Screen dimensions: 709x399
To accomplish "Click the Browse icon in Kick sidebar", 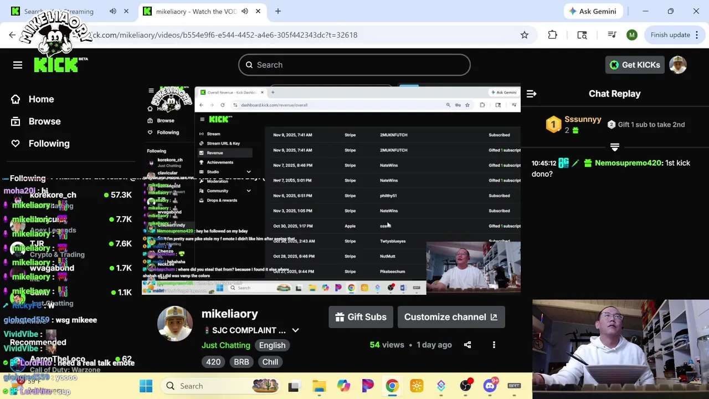I will point(16,121).
